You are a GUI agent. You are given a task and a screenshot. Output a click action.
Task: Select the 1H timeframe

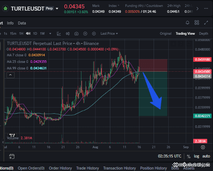pos(21,34)
